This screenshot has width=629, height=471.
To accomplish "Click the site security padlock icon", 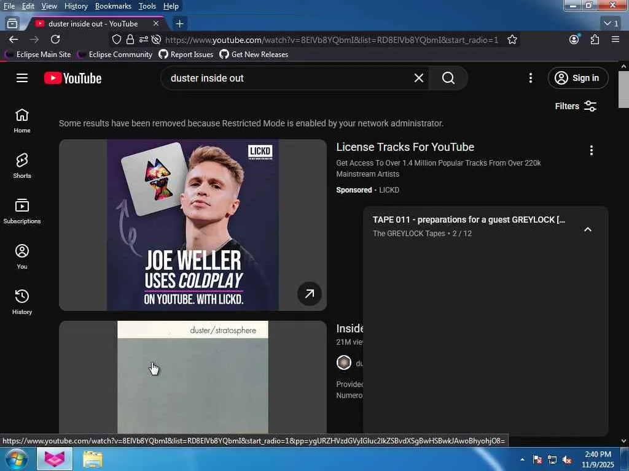I will point(130,39).
